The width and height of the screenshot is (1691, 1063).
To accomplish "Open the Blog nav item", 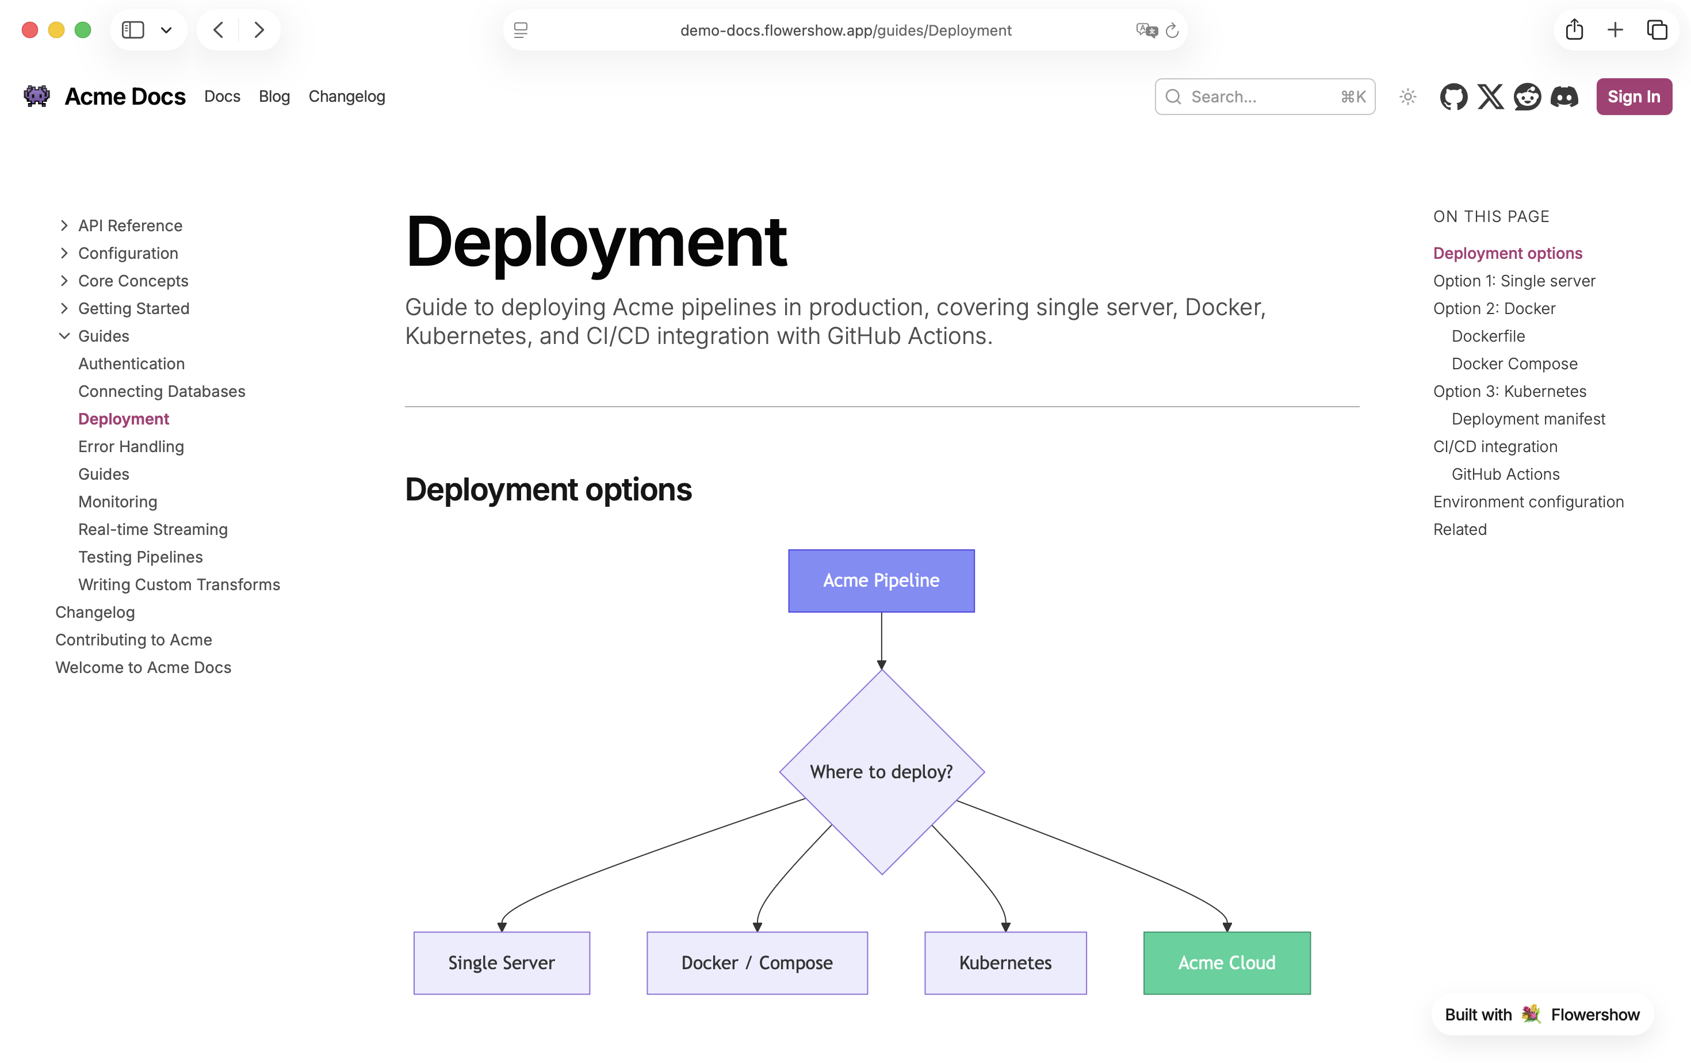I will coord(274,96).
